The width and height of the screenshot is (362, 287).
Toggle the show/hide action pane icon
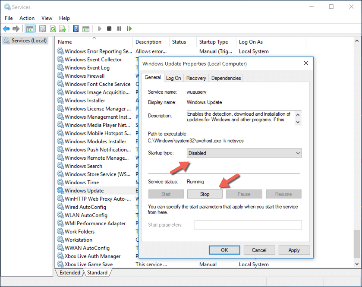click(x=86, y=29)
